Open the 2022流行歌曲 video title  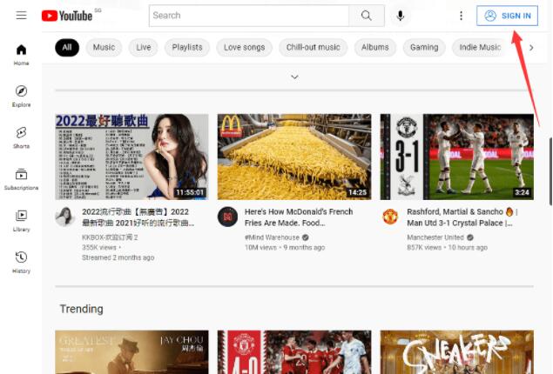tap(138, 217)
